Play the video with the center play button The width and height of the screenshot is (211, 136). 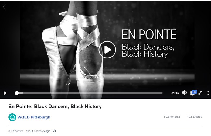coord(107,50)
